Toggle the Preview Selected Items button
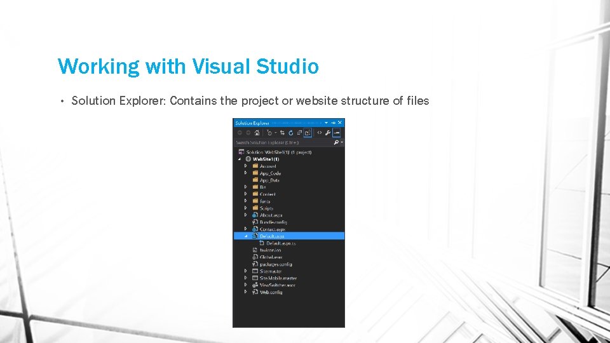 click(x=337, y=133)
